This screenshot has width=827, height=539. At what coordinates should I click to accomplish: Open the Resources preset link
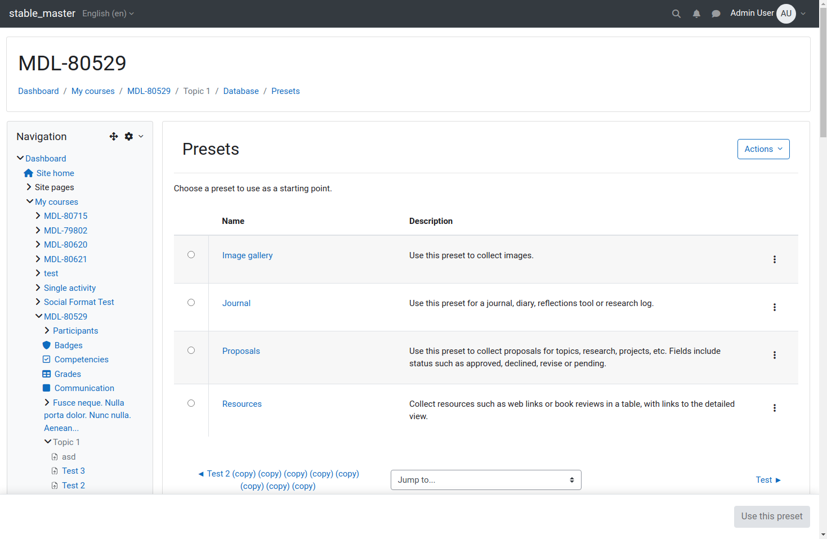[242, 404]
